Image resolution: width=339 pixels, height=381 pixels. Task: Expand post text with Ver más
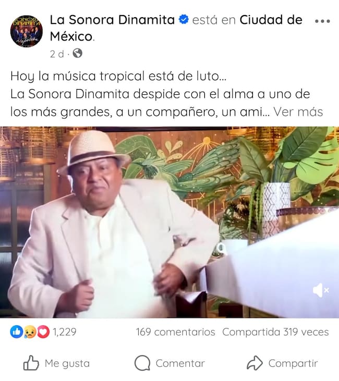point(298,112)
